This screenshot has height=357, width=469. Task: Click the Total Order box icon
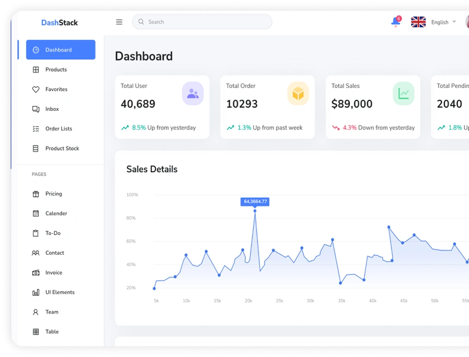click(298, 94)
